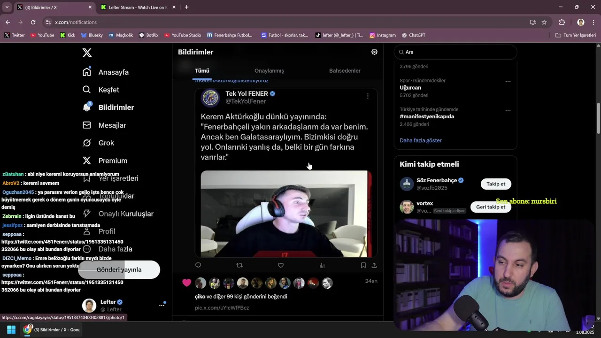Open Daha fazla sidebar item
This screenshot has width=601, height=338.
click(x=107, y=249)
